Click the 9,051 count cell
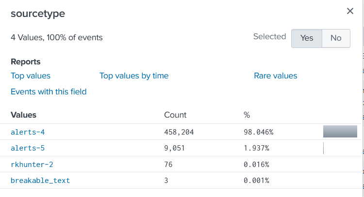Image resolution: width=364 pixels, height=197 pixels. coord(175,148)
